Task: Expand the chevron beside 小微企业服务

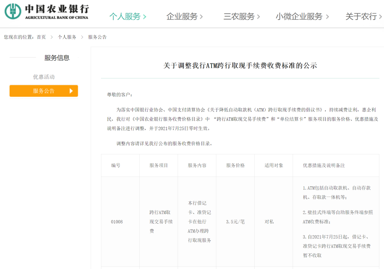Action: tap(327, 17)
